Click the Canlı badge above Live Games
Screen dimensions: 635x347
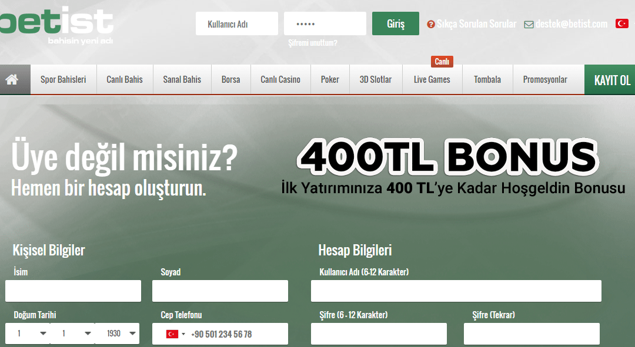(x=442, y=62)
